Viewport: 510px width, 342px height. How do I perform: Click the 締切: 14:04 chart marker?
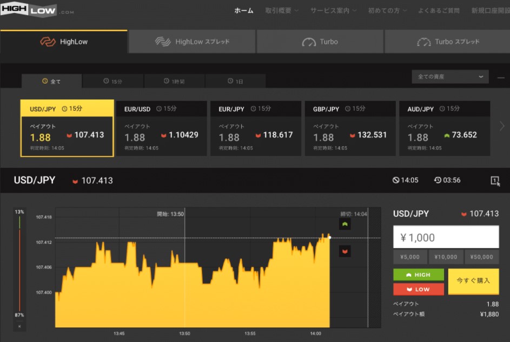(354, 214)
